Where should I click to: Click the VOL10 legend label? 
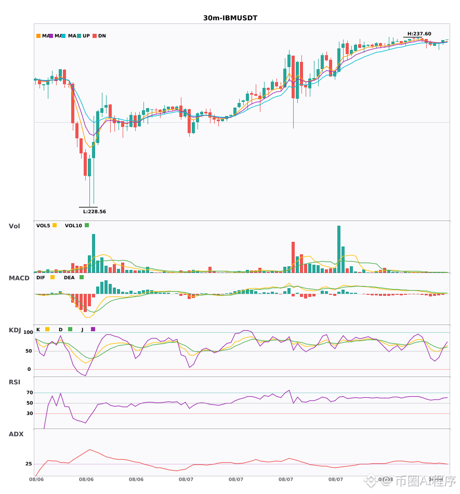[73, 226]
